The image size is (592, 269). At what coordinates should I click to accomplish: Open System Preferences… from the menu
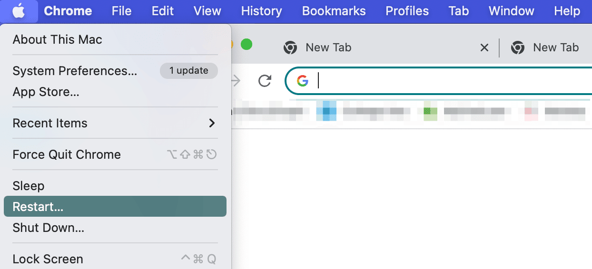click(x=75, y=71)
